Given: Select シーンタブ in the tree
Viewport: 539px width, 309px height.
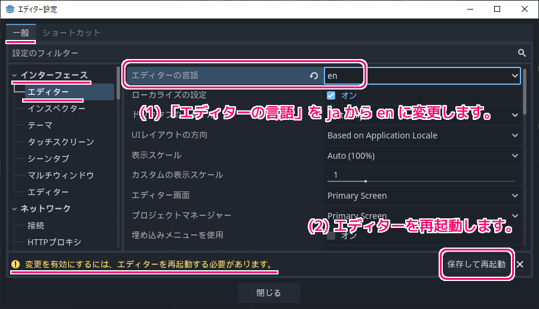Looking at the screenshot, I should click(x=48, y=159).
